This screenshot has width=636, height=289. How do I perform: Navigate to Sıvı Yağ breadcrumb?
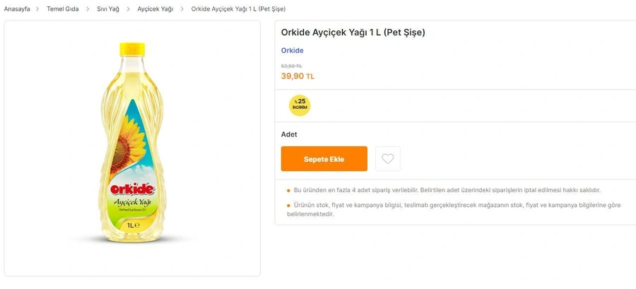pyautogui.click(x=108, y=9)
